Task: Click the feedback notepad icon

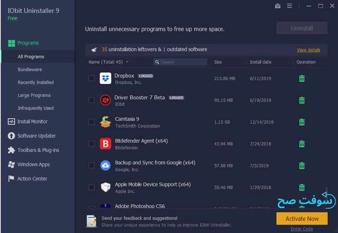Action: click(91, 221)
